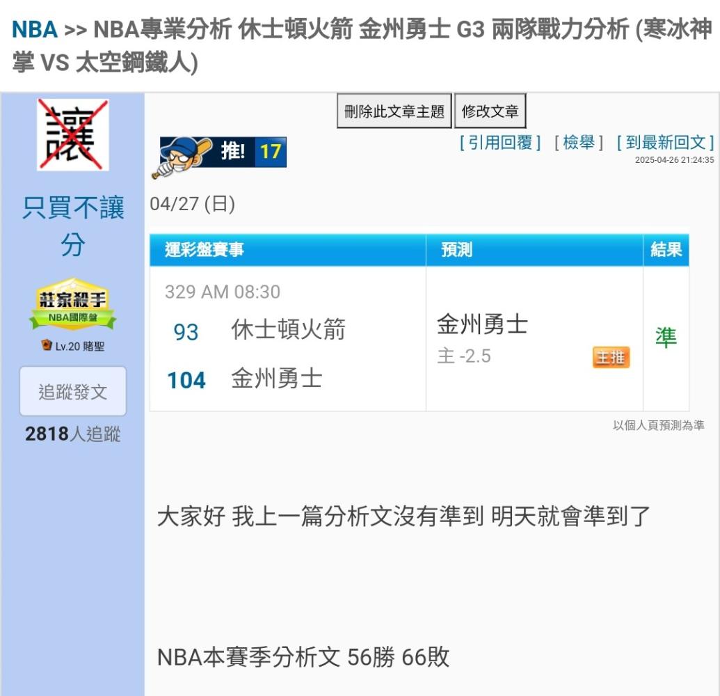
Task: Click the article title starting NBA專業分析
Action: pyautogui.click(x=362, y=45)
